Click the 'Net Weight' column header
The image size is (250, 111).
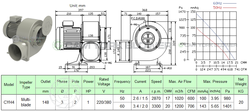pos(241,82)
